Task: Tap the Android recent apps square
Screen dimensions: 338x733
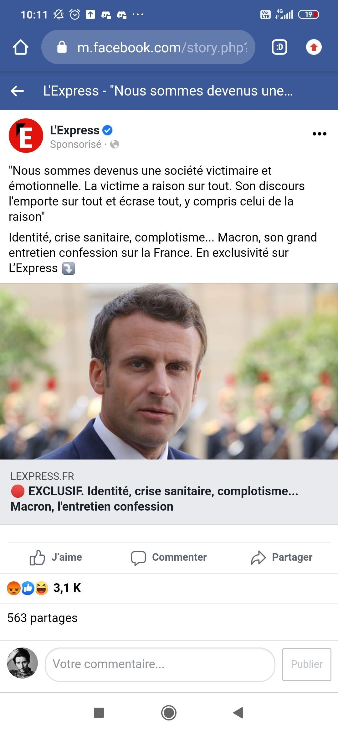Action: click(x=99, y=713)
